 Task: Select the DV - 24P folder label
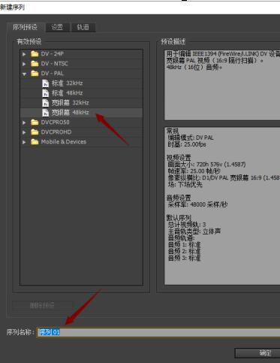[53, 54]
